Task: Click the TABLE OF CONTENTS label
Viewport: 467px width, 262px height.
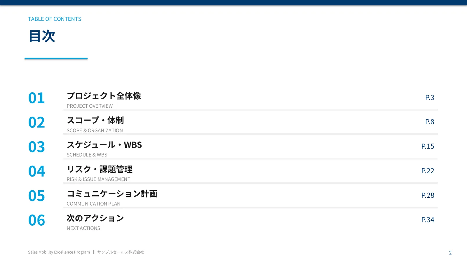Action: [55, 19]
